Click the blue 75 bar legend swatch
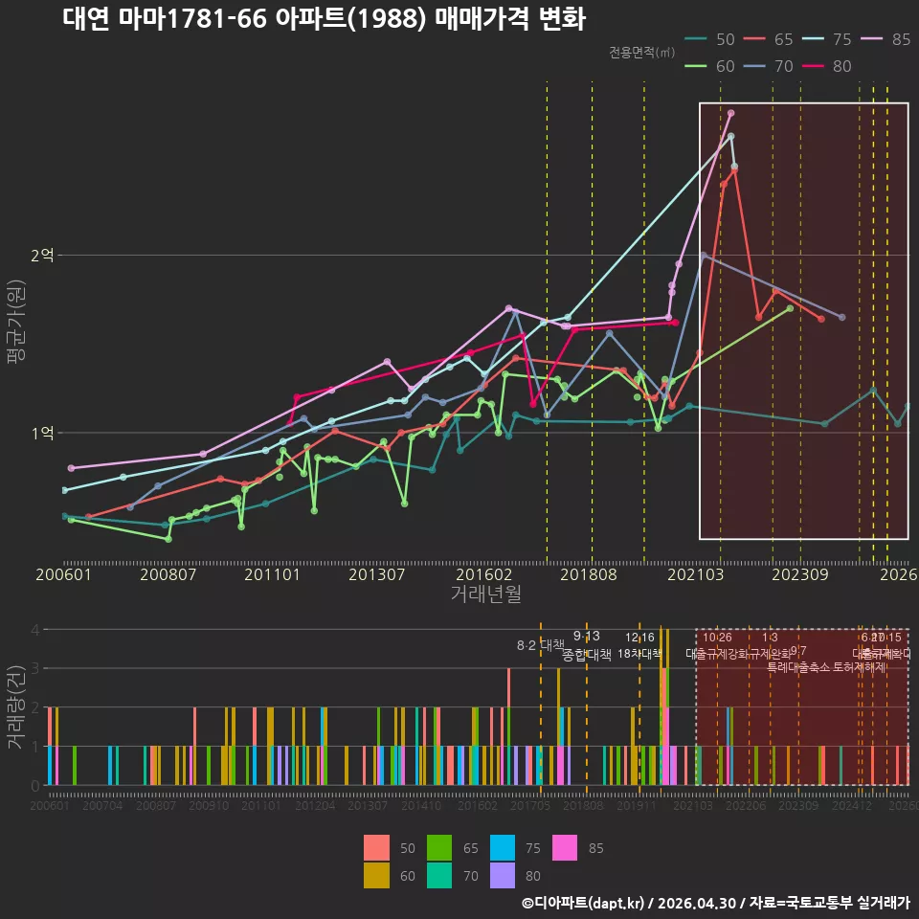Image resolution: width=919 pixels, height=919 pixels. 503,847
